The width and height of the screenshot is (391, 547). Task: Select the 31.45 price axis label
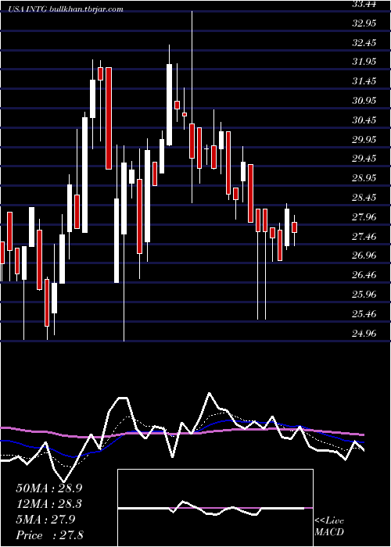[364, 81]
